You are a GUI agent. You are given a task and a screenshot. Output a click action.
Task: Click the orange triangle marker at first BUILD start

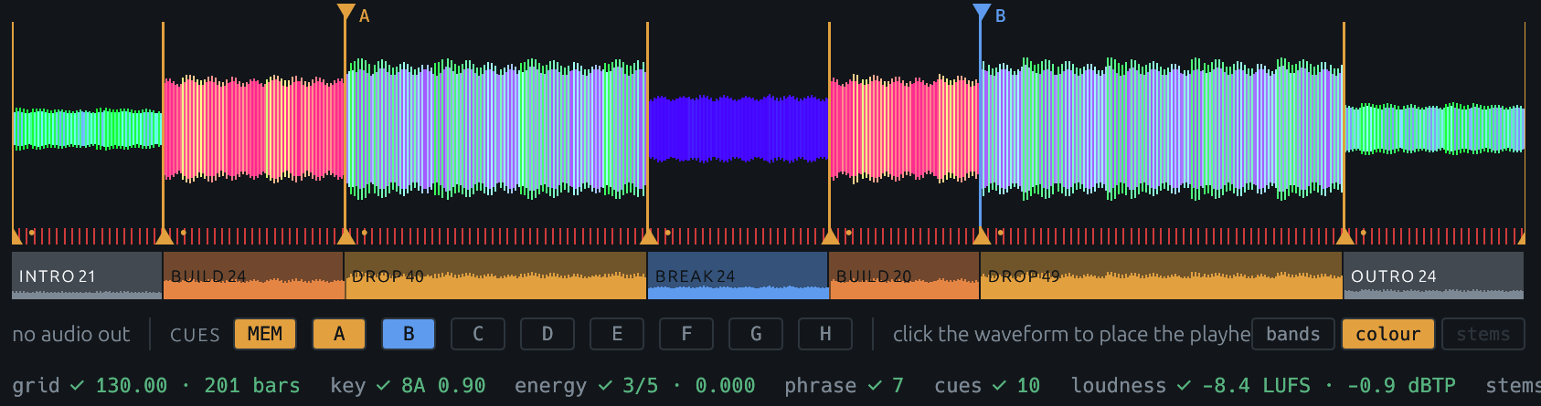click(164, 237)
